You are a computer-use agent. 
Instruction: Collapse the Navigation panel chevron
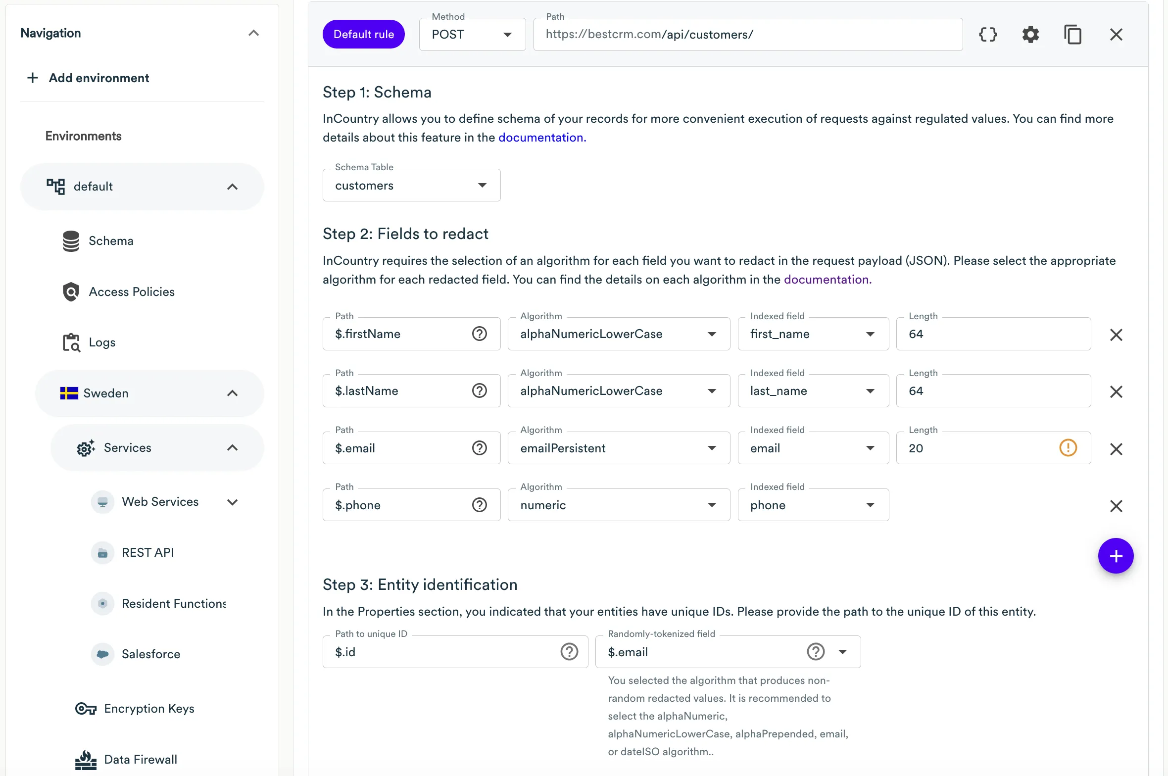point(253,33)
